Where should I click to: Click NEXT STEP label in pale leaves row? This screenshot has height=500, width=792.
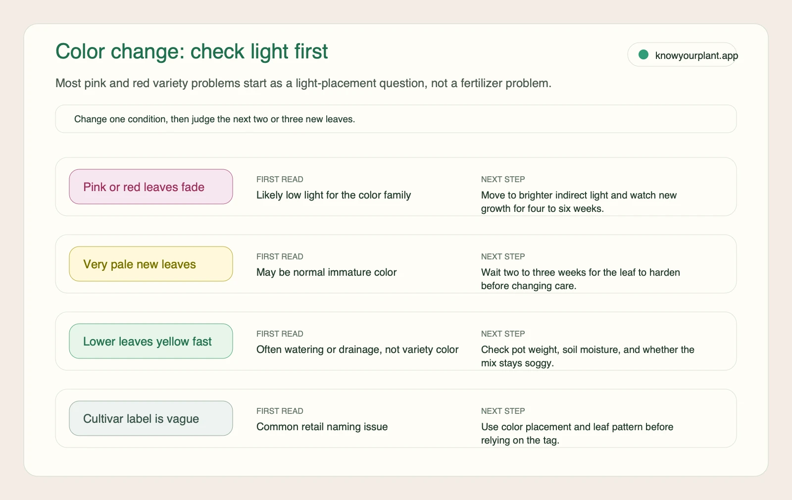pyautogui.click(x=503, y=256)
